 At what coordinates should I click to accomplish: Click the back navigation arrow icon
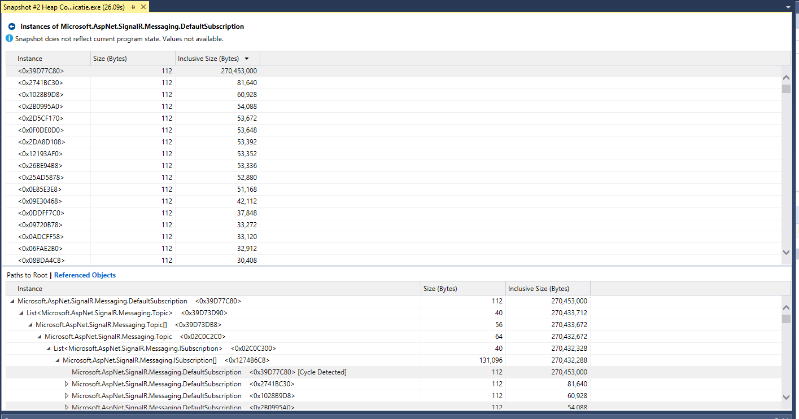click(x=11, y=26)
